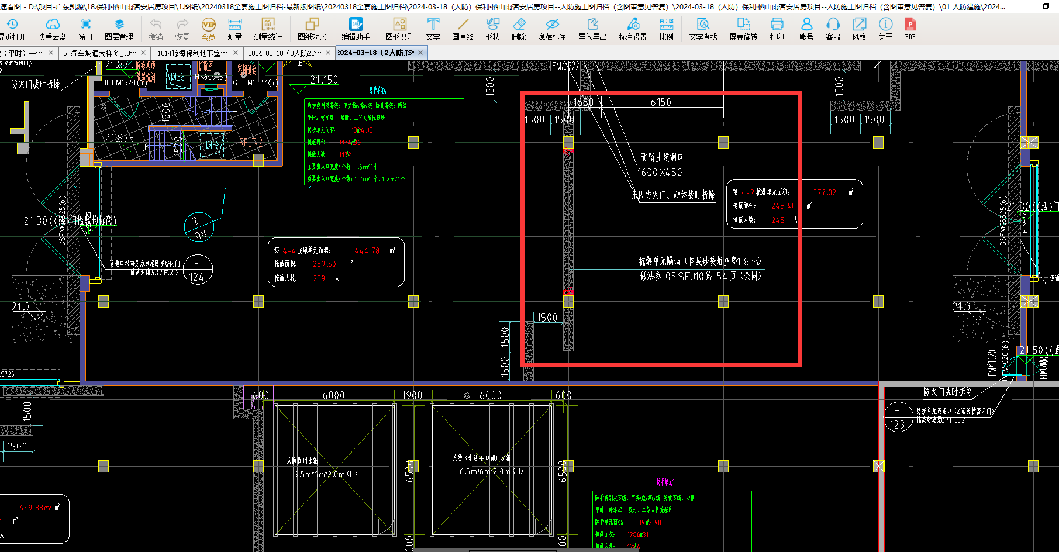Contact 客服 customer service
Image resolution: width=1059 pixels, height=552 pixels.
(x=833, y=29)
